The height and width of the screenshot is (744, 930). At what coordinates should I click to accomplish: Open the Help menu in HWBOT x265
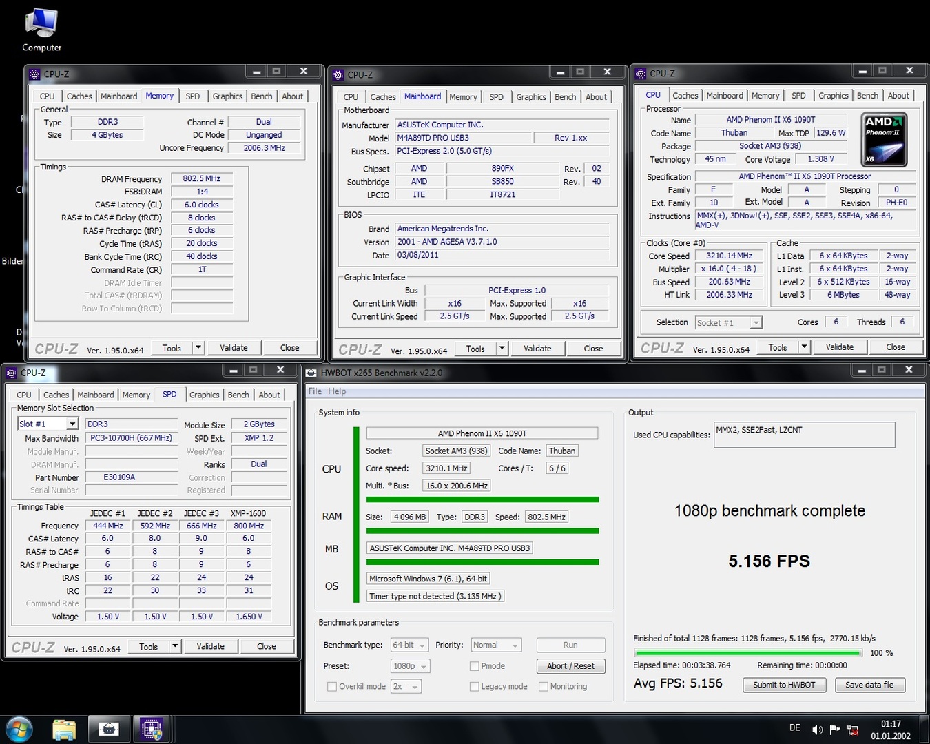coord(337,391)
